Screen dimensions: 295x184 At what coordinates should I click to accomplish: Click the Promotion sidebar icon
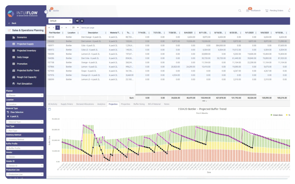[x=14, y=64]
